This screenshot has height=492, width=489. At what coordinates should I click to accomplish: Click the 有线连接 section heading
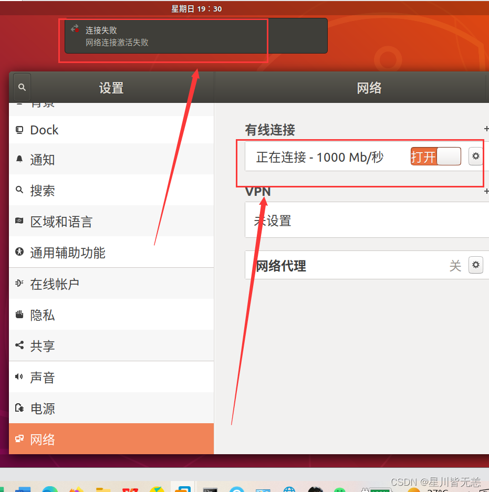pyautogui.click(x=270, y=130)
